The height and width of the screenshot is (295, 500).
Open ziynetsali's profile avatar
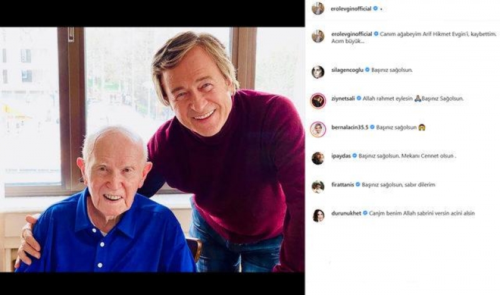click(317, 101)
